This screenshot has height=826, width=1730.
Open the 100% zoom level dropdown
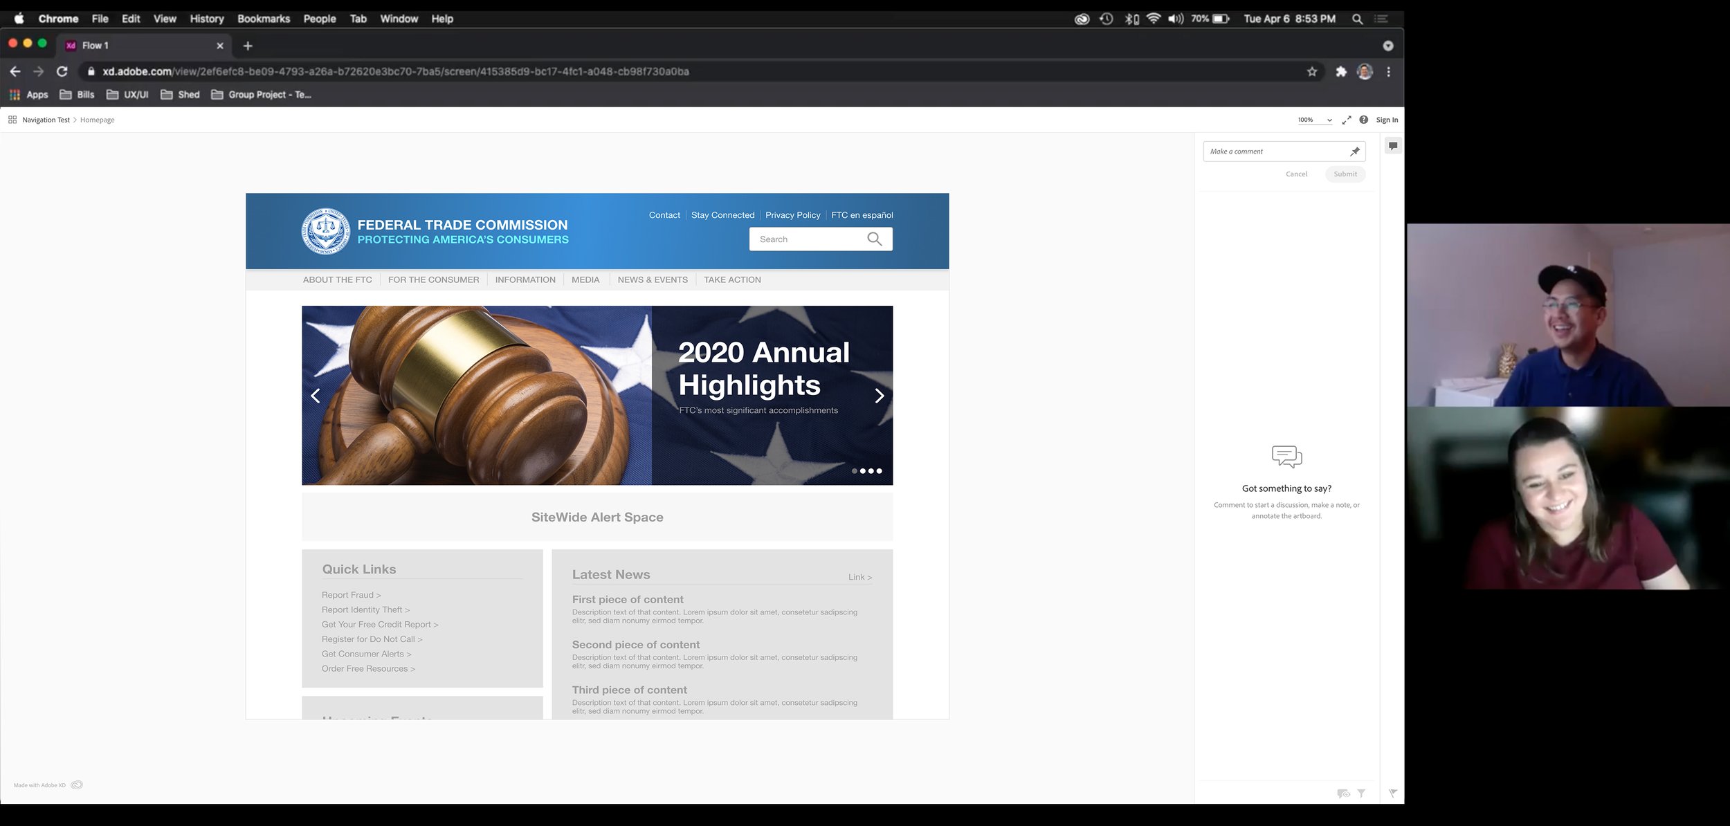click(x=1315, y=120)
